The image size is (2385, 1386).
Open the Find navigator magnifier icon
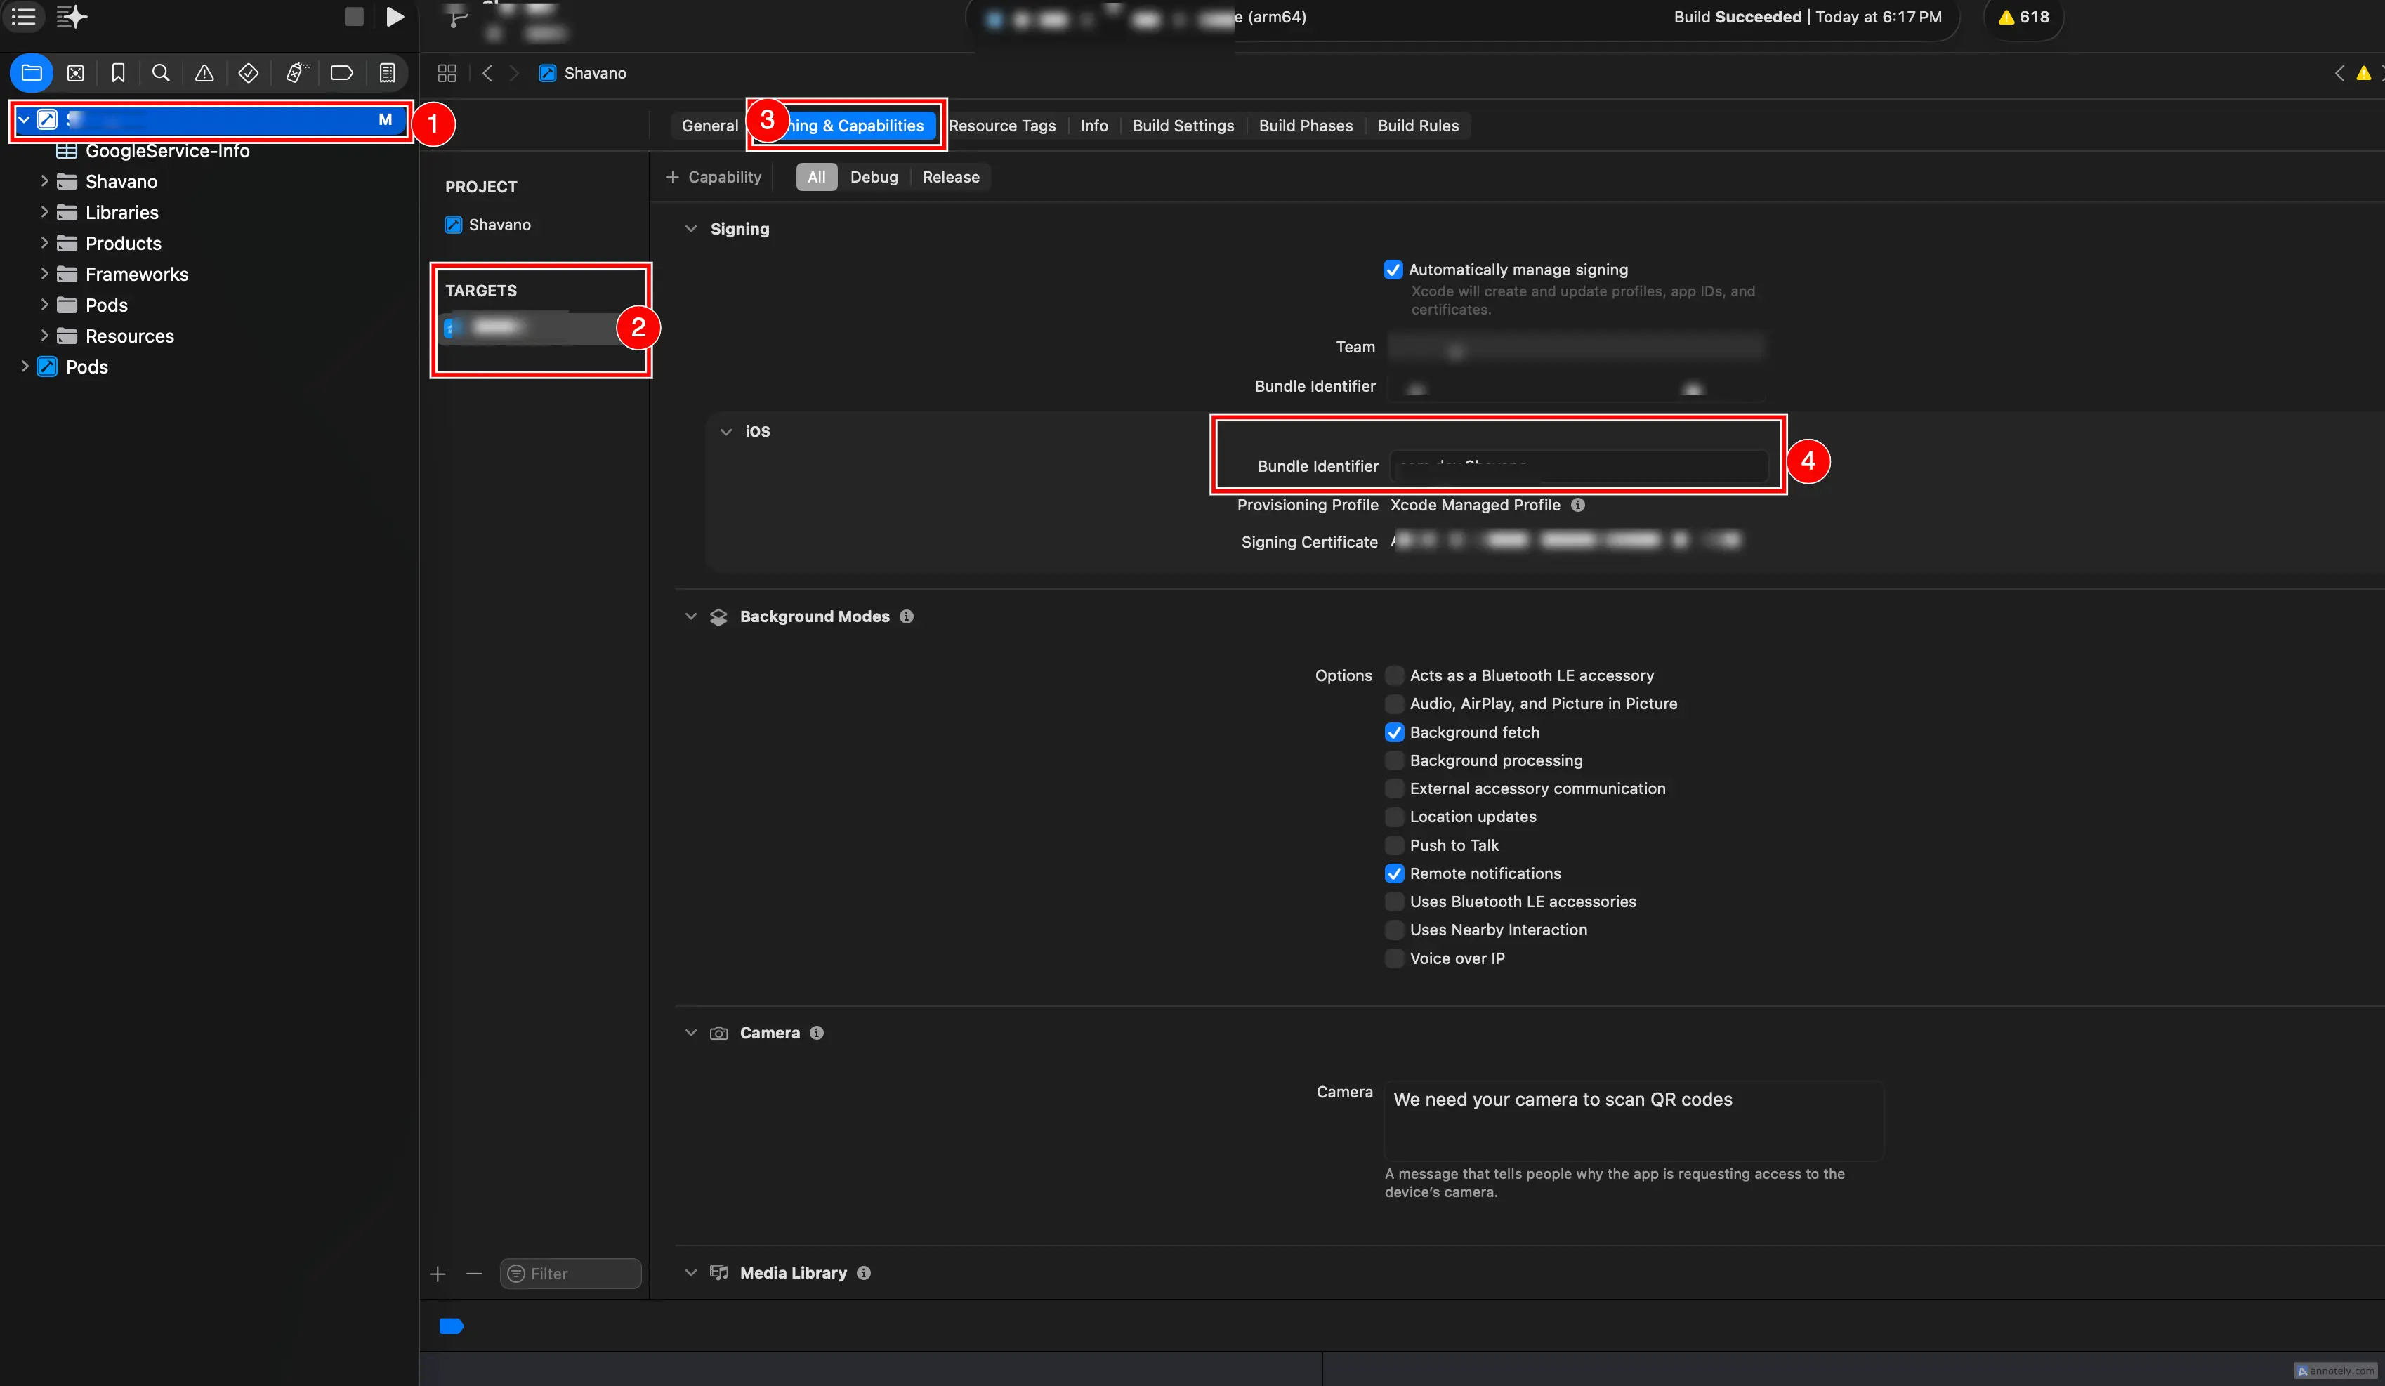pyautogui.click(x=161, y=73)
